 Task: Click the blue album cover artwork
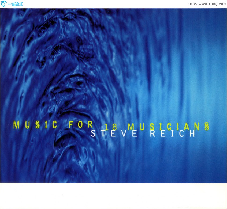(x=114, y=95)
